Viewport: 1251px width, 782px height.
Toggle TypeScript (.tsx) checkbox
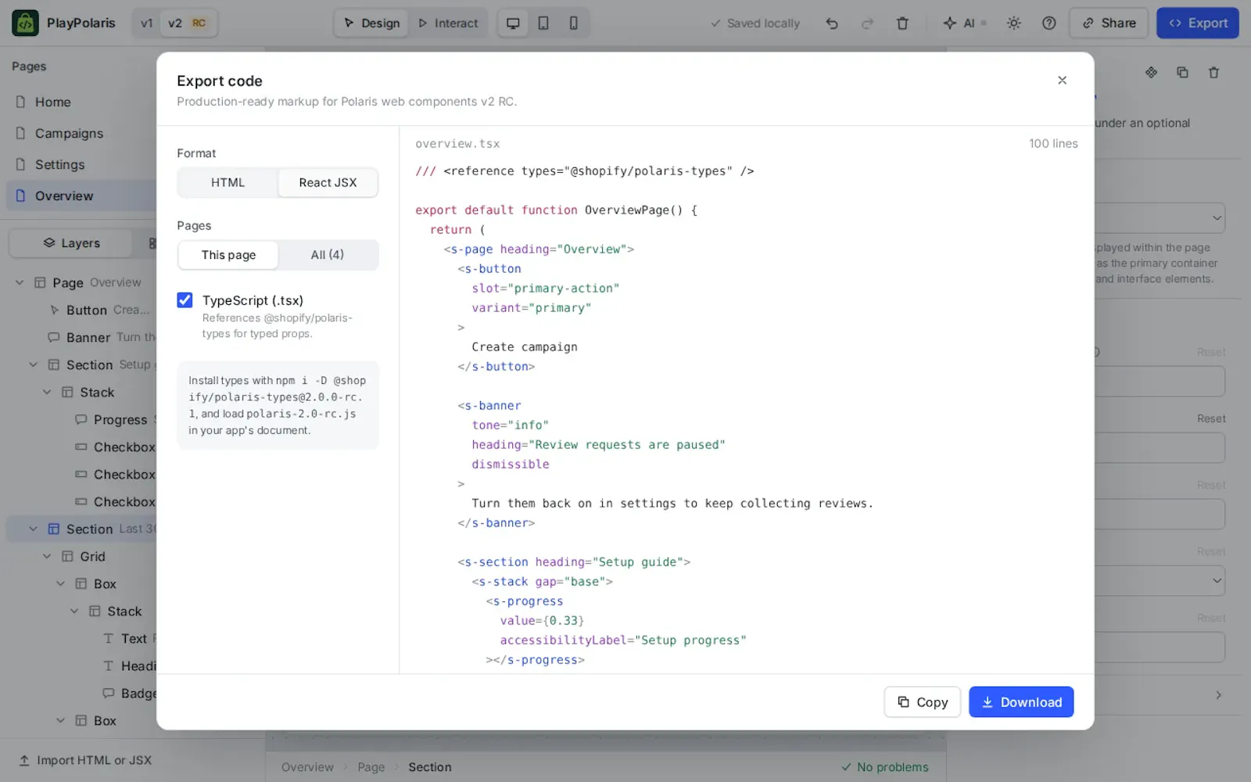coord(185,300)
